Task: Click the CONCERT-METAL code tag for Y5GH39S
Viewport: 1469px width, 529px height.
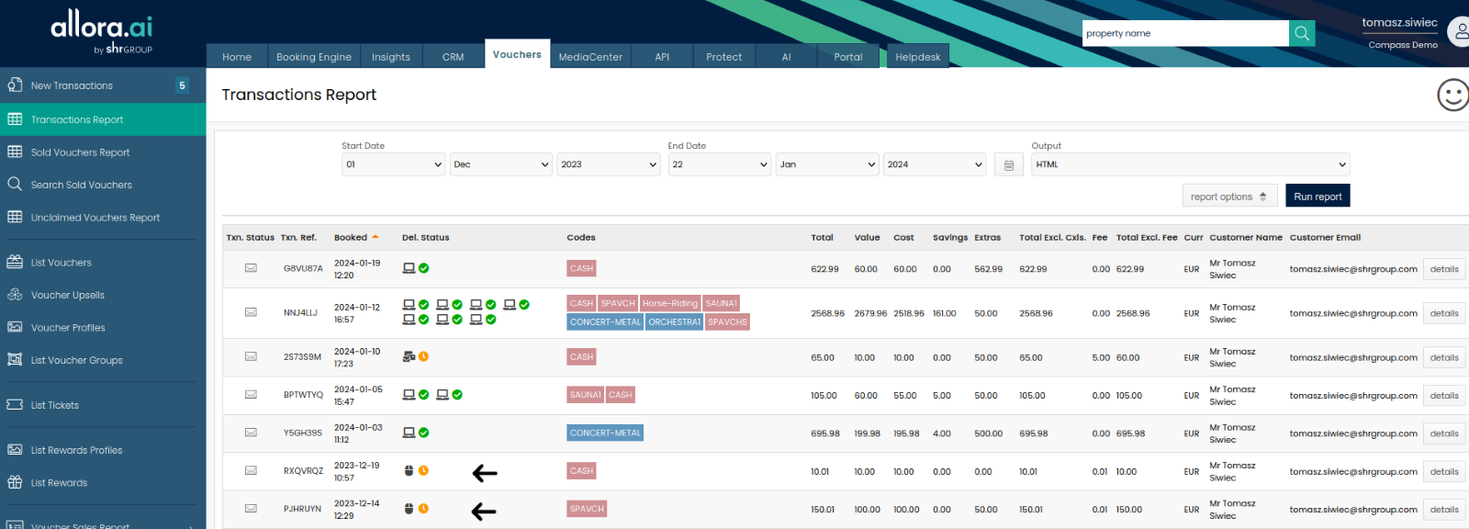Action: [x=605, y=433]
